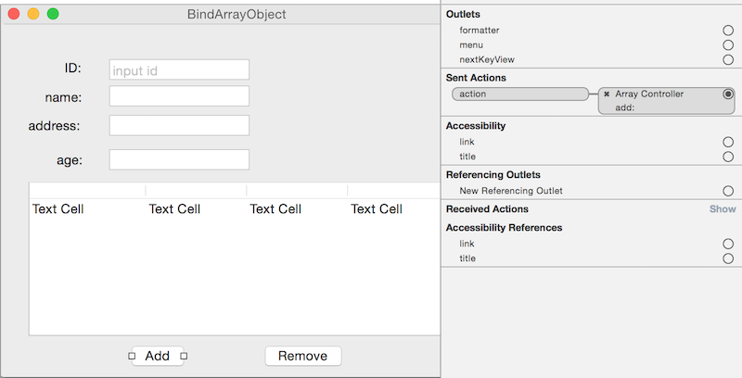742x378 pixels.
Task: Select the second Text Cell in the table
Action: [x=174, y=208]
